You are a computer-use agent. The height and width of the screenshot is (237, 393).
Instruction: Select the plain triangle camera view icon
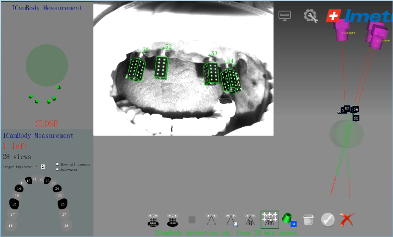211,220
